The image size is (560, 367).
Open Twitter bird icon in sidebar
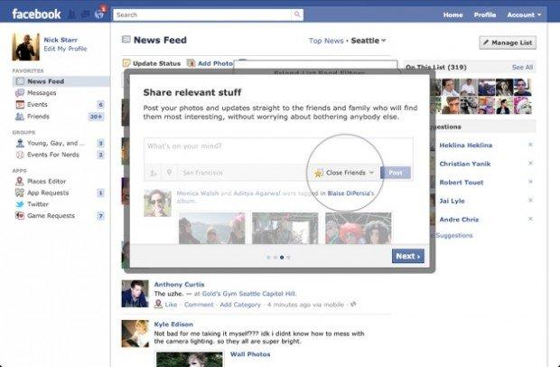(x=20, y=204)
